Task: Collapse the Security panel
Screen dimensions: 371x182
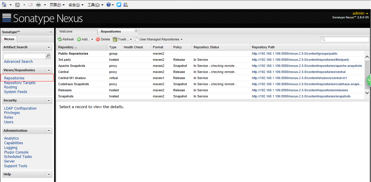Action: coord(49,100)
